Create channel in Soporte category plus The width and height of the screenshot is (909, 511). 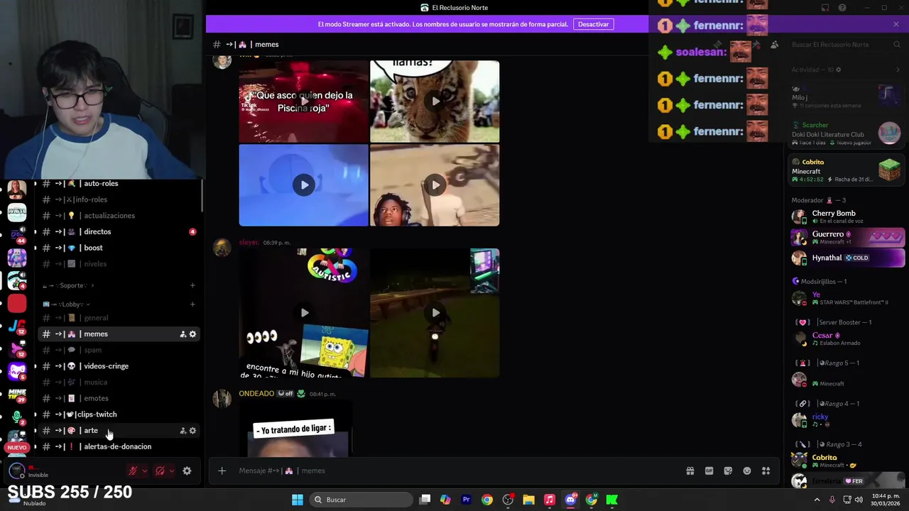pyautogui.click(x=192, y=285)
